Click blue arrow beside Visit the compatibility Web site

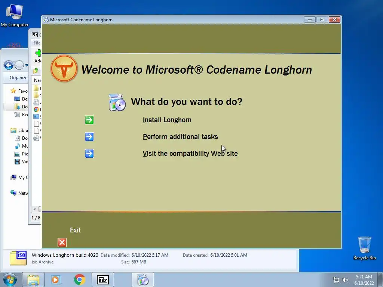coord(89,154)
